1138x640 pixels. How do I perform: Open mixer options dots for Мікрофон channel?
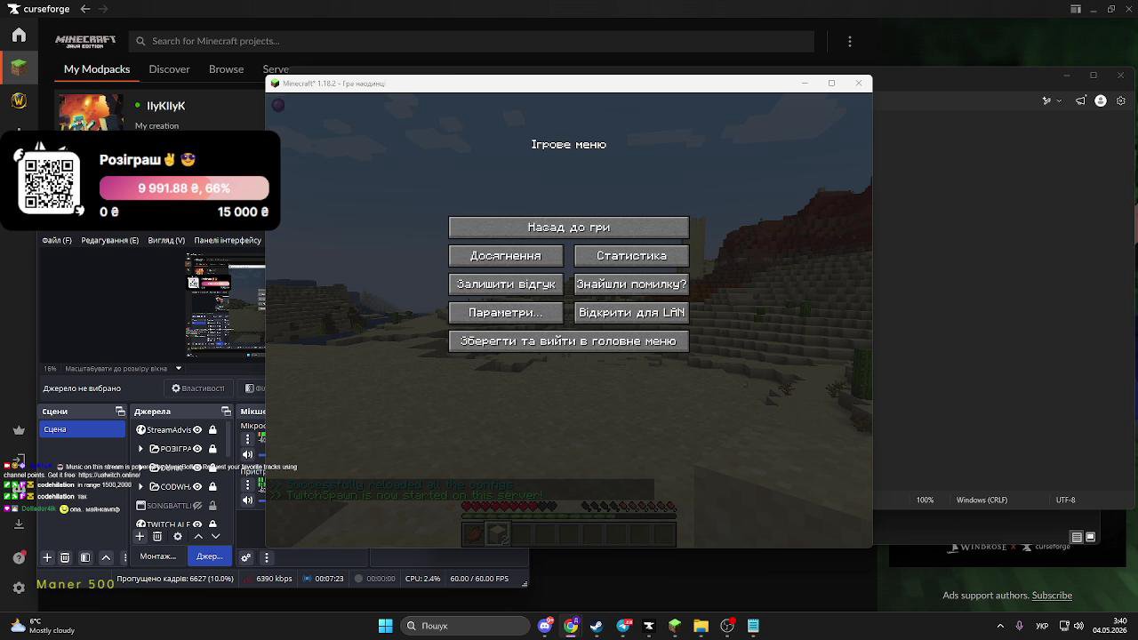pos(247,439)
